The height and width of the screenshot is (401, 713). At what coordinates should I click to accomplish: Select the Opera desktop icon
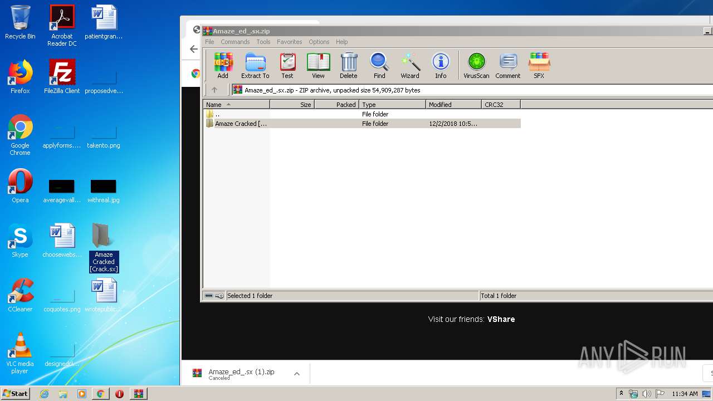click(20, 186)
